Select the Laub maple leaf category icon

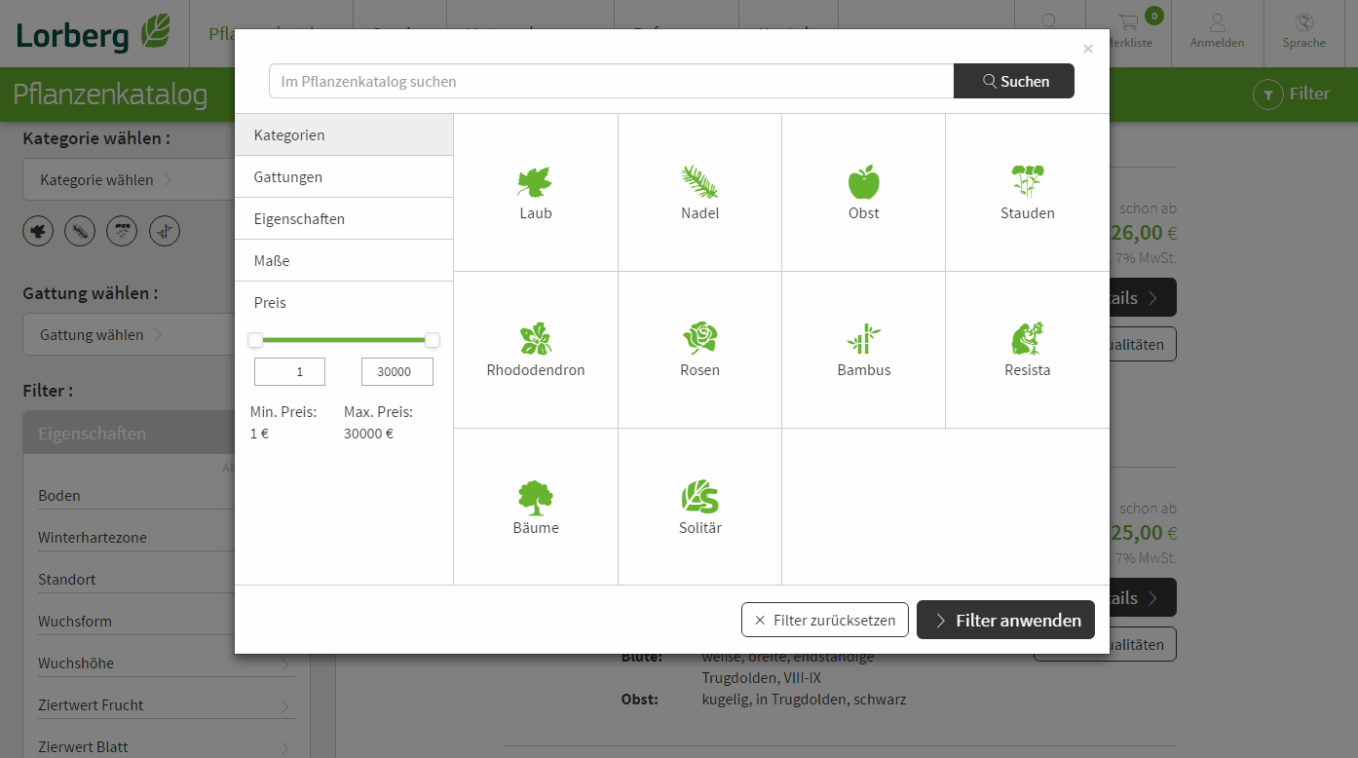(x=535, y=182)
